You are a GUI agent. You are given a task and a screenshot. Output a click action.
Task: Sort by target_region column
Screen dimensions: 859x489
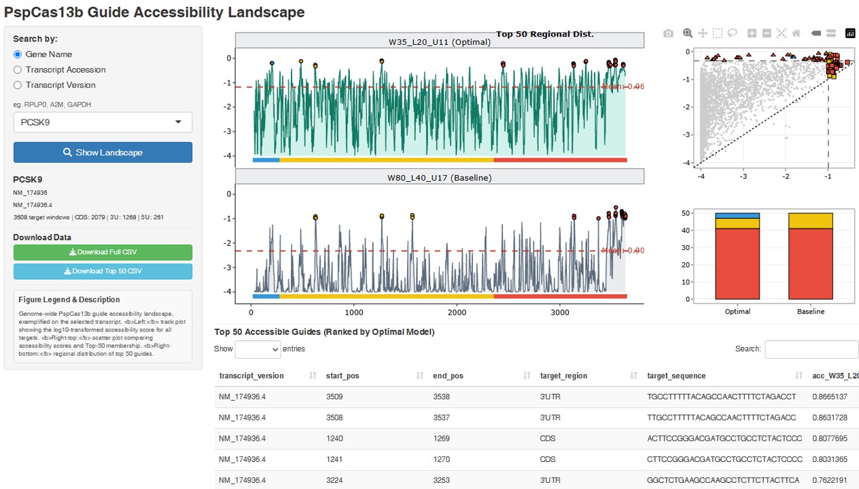(x=589, y=376)
